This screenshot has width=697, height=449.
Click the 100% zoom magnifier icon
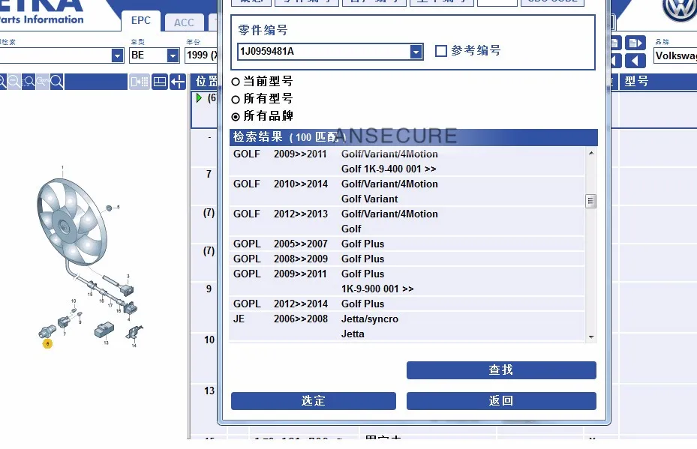43,82
